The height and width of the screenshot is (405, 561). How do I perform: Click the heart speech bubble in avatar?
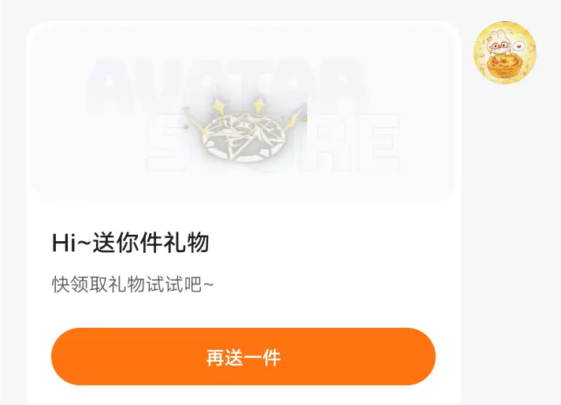coord(518,46)
